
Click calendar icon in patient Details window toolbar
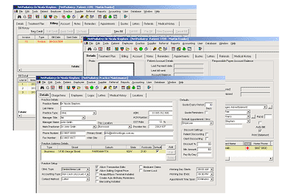point(173,49)
